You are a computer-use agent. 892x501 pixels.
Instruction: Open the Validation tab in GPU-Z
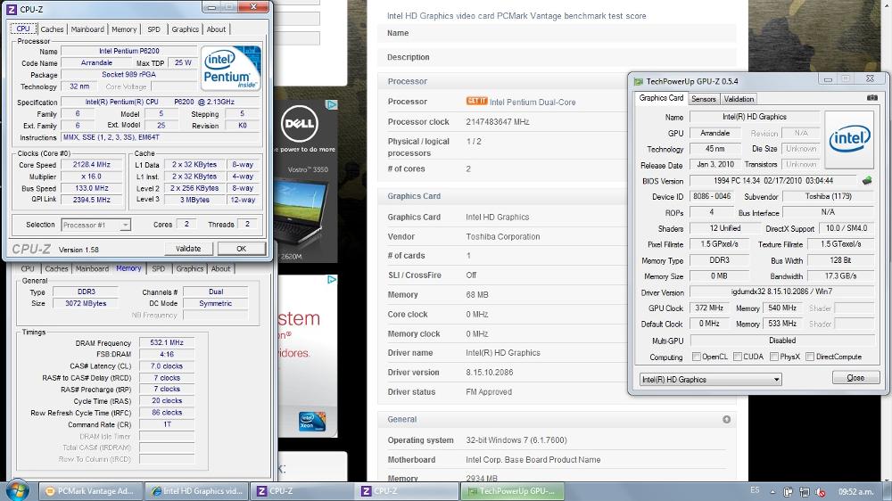(739, 99)
